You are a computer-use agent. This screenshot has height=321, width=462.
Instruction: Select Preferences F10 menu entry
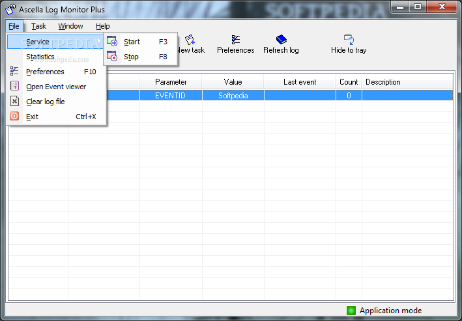coord(55,72)
